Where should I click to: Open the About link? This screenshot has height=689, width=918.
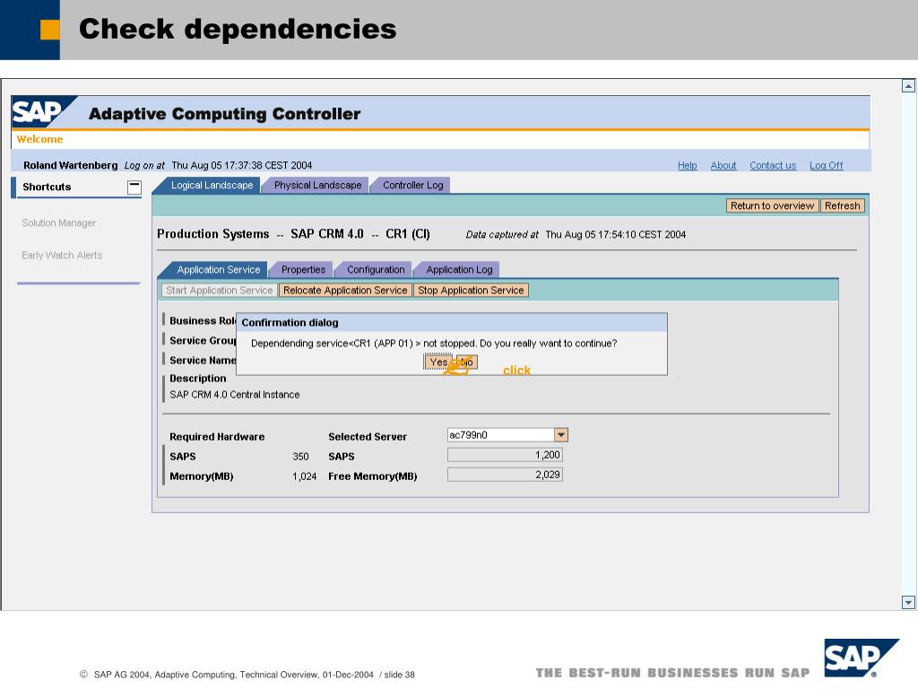click(723, 165)
